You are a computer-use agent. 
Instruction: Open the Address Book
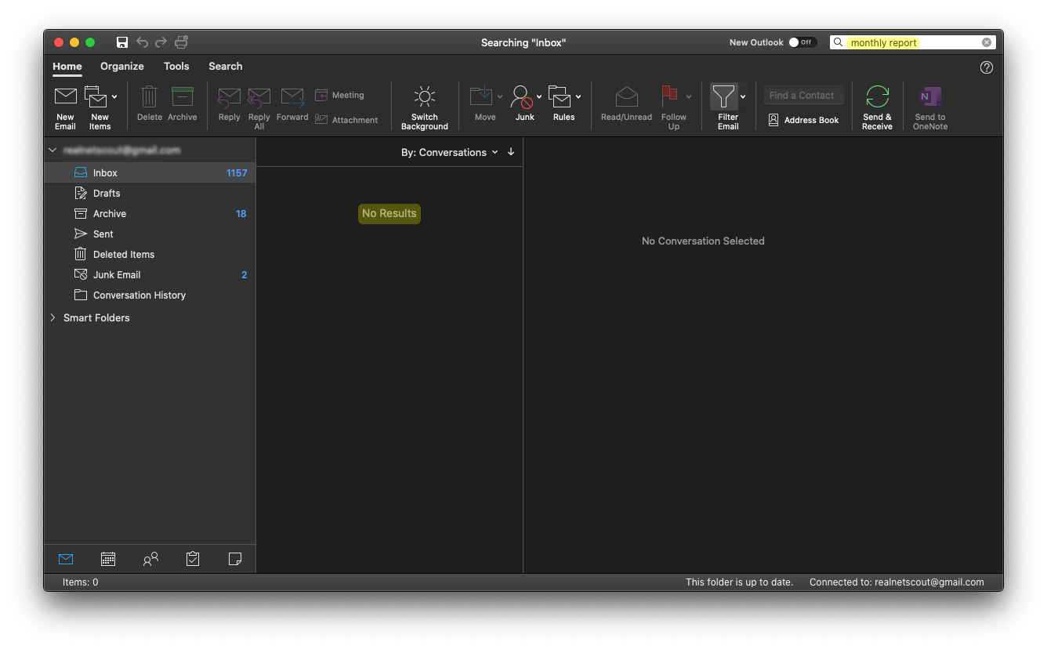pyautogui.click(x=803, y=120)
